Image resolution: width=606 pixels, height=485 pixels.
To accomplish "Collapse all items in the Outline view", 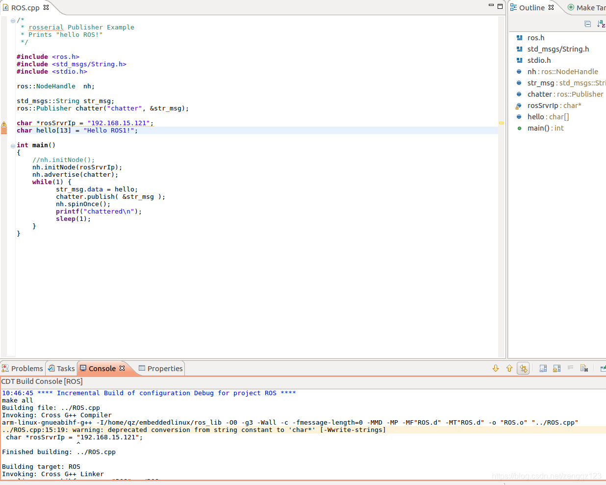I will (x=587, y=24).
